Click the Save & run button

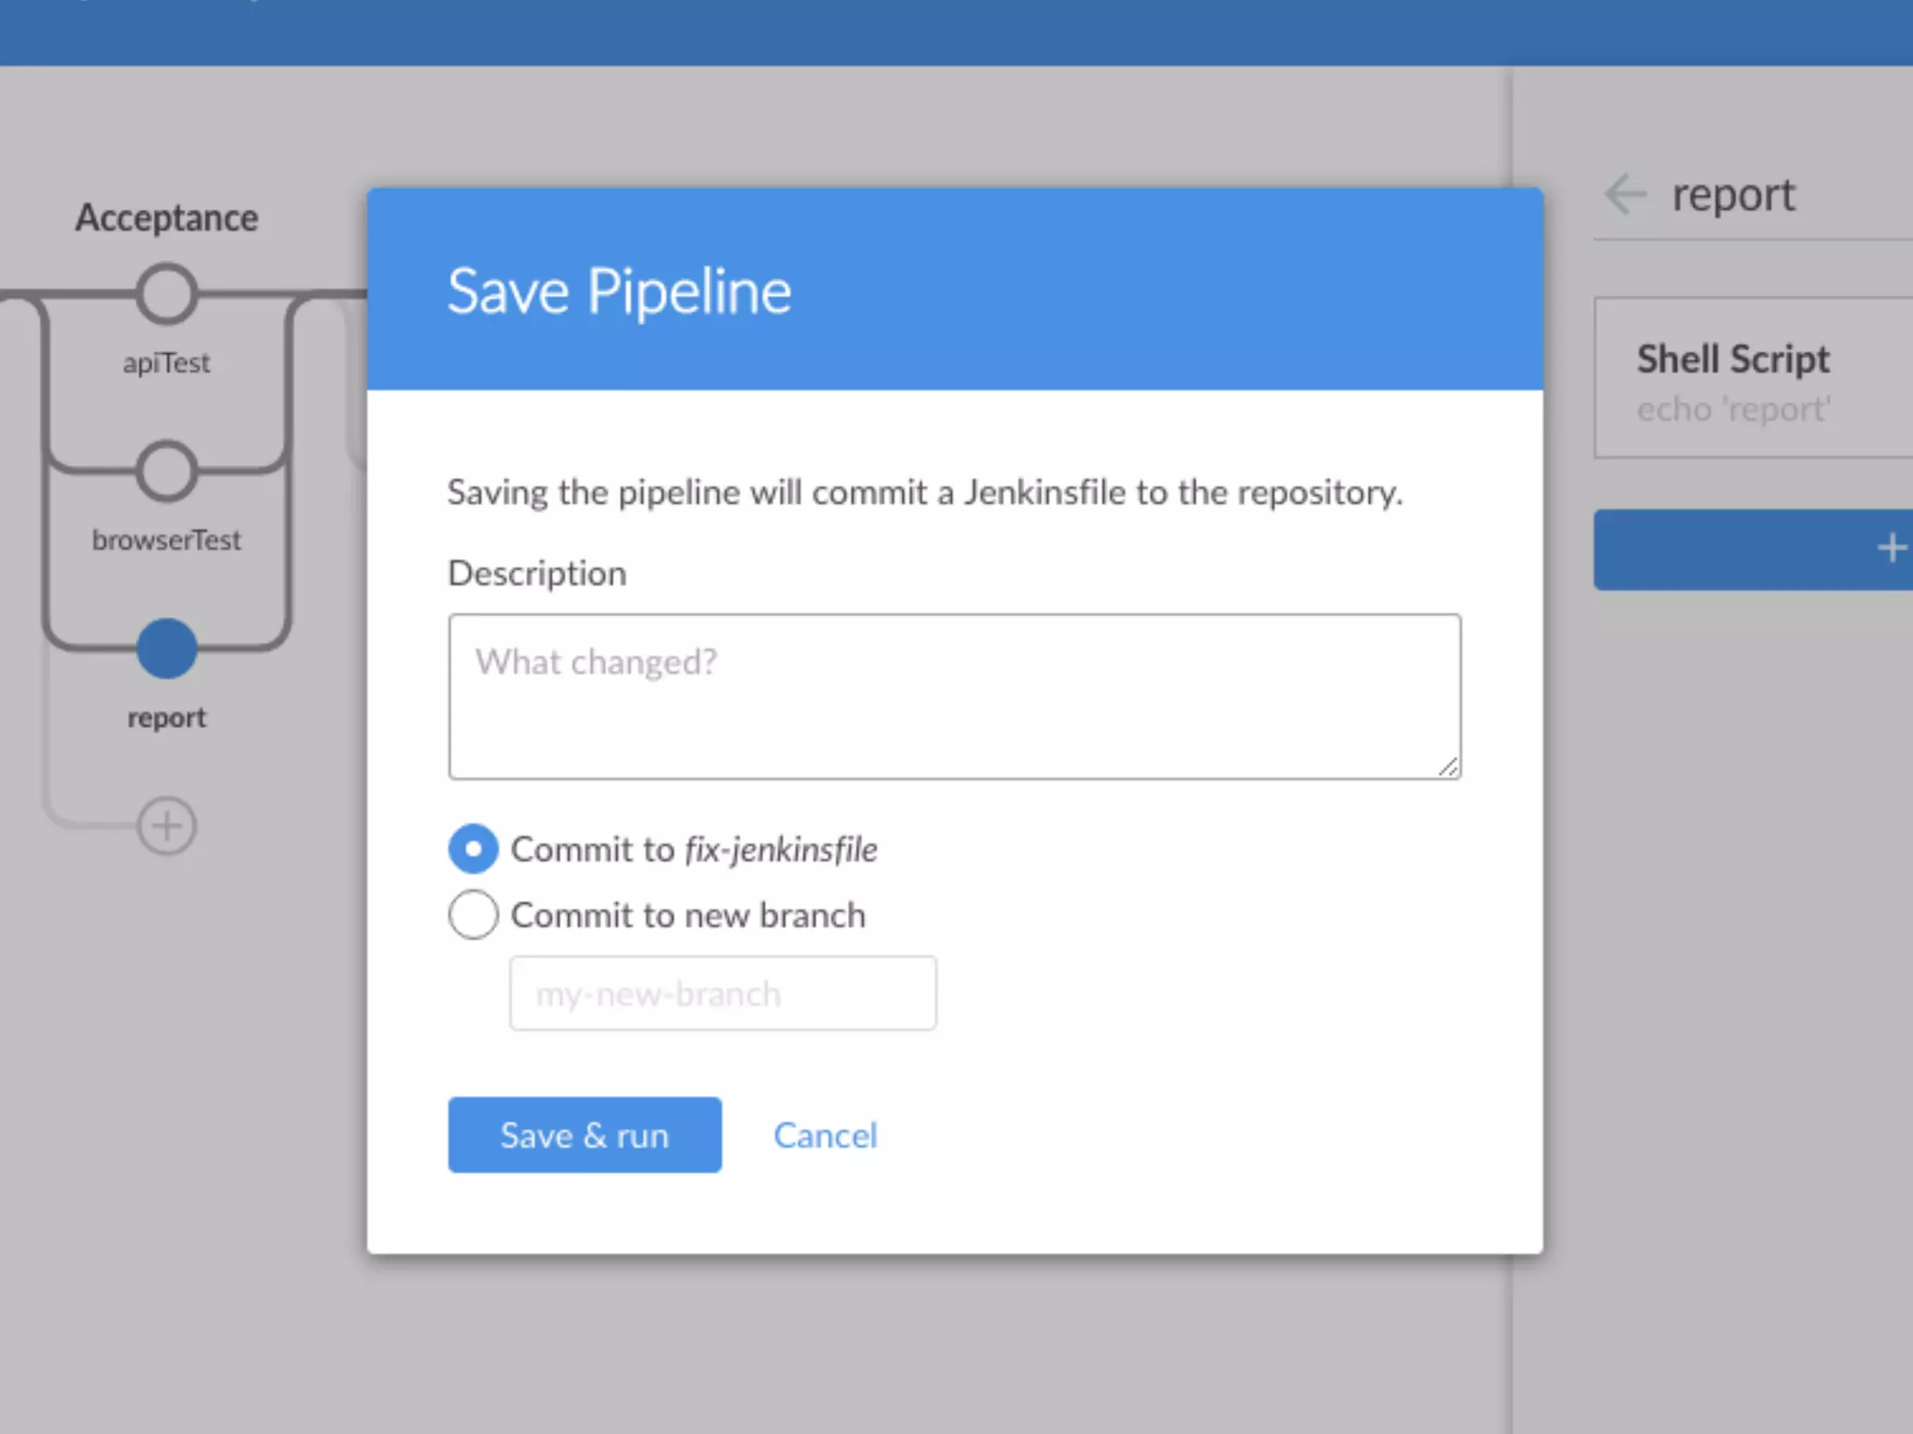585,1135
